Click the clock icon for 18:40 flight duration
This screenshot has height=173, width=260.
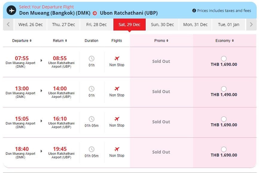click(x=92, y=149)
